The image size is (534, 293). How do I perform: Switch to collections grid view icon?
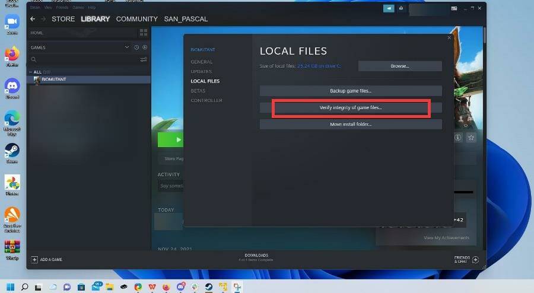(x=144, y=33)
